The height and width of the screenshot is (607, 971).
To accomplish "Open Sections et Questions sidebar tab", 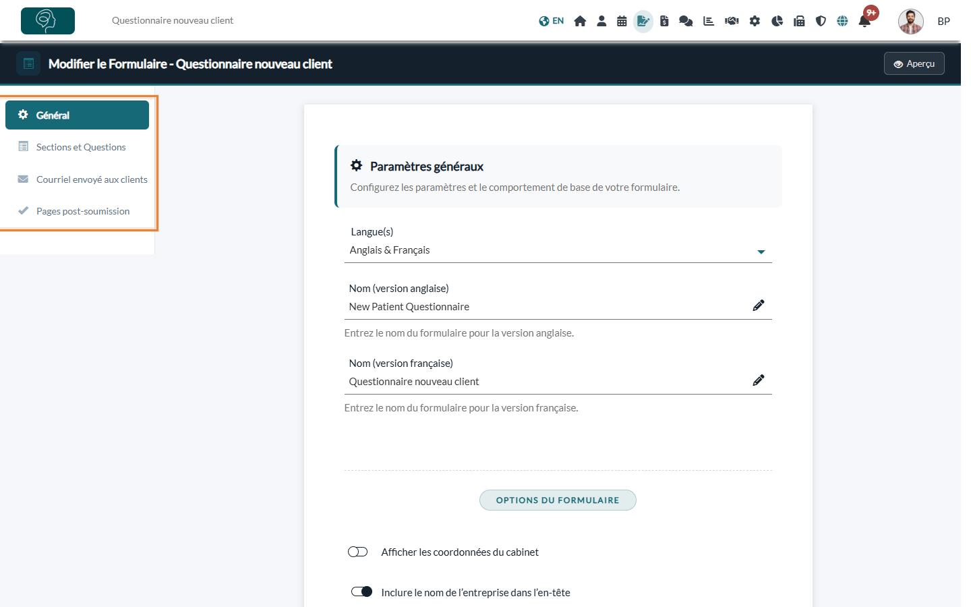I will (x=77, y=147).
